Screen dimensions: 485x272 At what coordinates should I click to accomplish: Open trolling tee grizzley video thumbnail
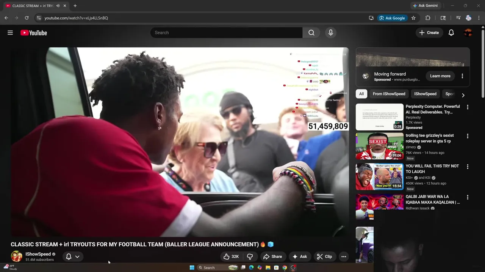(380, 146)
